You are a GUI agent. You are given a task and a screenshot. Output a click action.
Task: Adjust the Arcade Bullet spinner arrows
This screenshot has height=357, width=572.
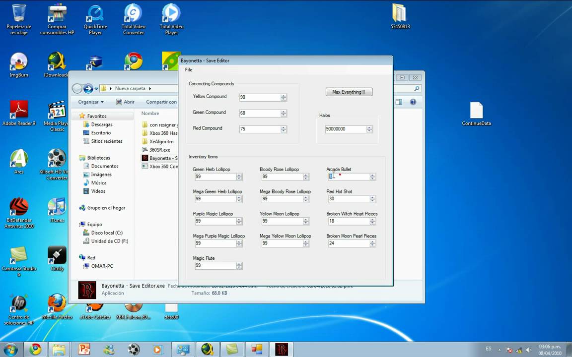click(372, 177)
